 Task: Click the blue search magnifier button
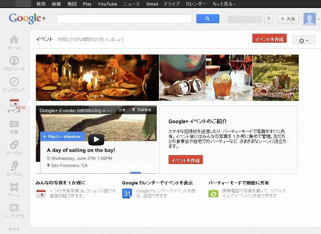208,19
